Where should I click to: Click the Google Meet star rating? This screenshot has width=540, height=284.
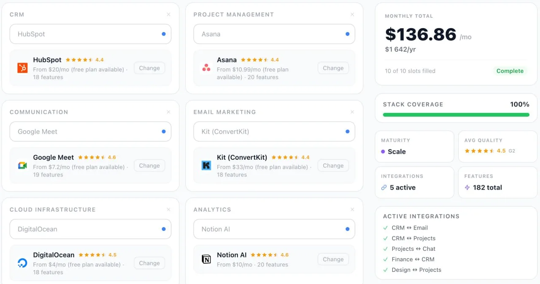click(92, 157)
